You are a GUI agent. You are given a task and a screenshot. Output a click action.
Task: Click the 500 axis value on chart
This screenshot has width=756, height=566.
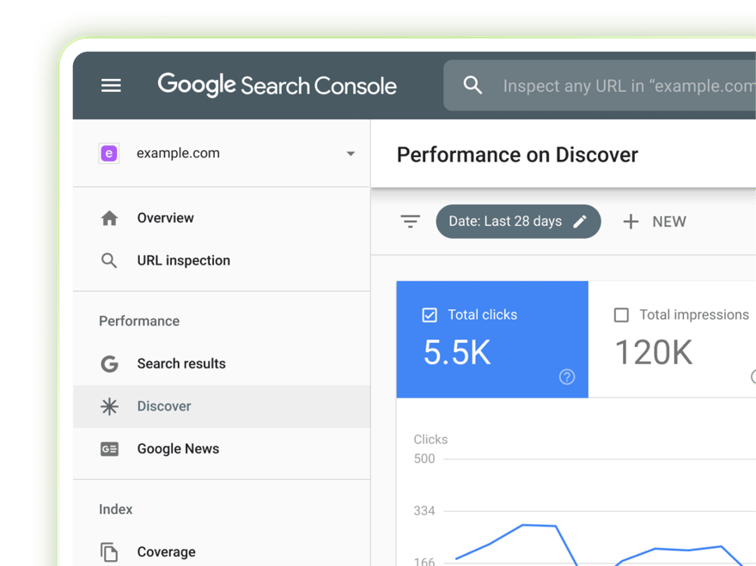click(x=424, y=459)
